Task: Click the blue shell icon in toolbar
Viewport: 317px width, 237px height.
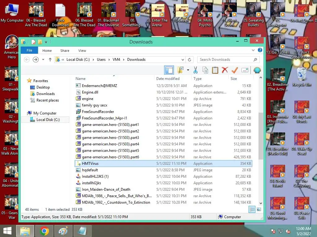Action: coord(257,70)
